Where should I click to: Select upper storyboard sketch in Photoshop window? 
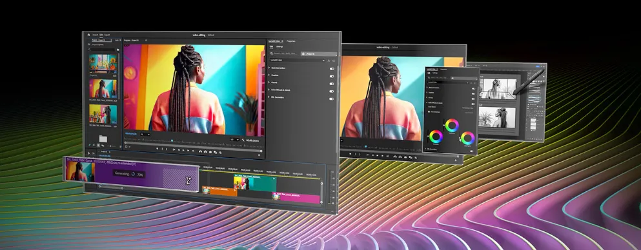click(x=497, y=88)
